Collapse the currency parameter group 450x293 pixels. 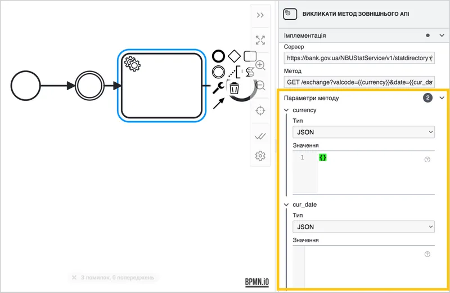(286, 110)
